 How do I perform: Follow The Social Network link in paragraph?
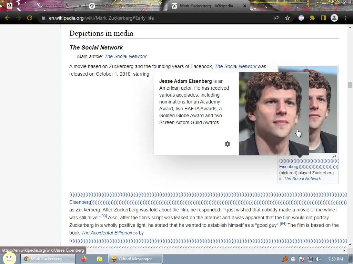pos(235,66)
